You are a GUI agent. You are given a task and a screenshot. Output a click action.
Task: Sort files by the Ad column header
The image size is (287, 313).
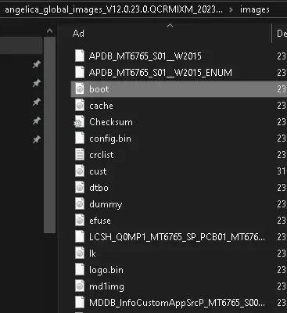(78, 34)
